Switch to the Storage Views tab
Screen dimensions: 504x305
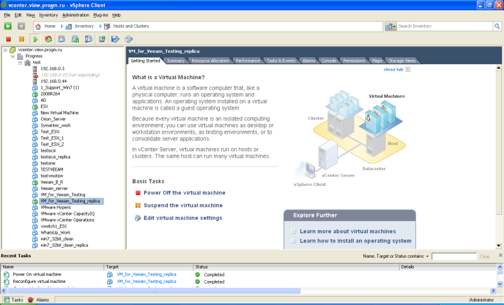[402, 60]
